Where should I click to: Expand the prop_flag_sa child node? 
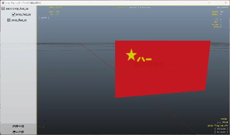(x=9, y=20)
